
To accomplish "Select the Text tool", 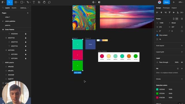I will [x=34, y=2].
